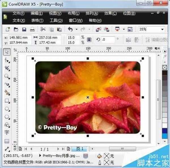Click the Save floppy disk icon
The width and height of the screenshot is (170, 168).
point(24,29)
